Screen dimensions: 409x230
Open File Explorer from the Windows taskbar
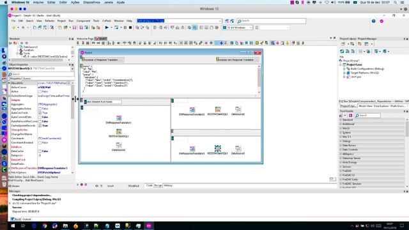pyautogui.click(x=65, y=226)
